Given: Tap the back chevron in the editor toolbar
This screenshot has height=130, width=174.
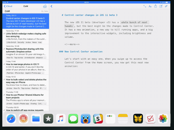Looking at the screenshot, I should click(51, 6).
